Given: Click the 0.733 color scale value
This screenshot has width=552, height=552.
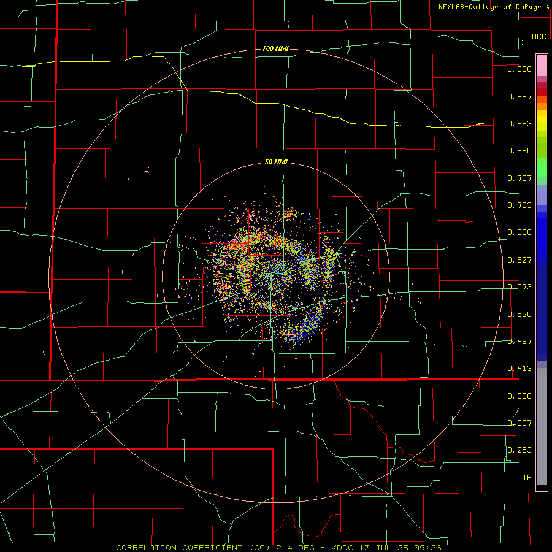Looking at the screenshot, I should [519, 205].
